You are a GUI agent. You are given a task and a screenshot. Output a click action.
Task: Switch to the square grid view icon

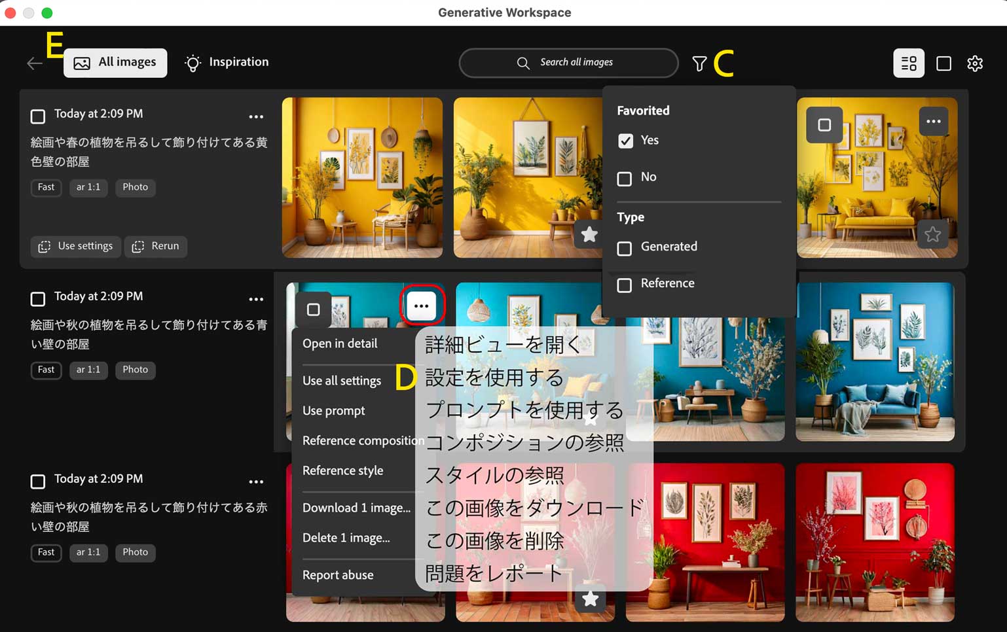[x=943, y=63]
